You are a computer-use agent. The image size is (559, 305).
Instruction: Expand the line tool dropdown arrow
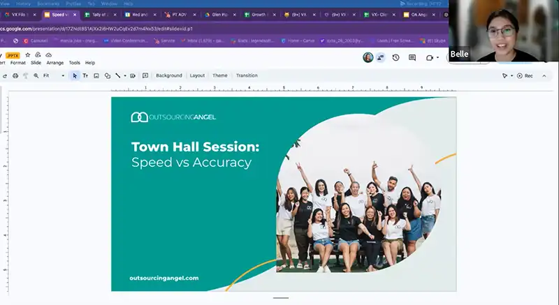coord(125,75)
